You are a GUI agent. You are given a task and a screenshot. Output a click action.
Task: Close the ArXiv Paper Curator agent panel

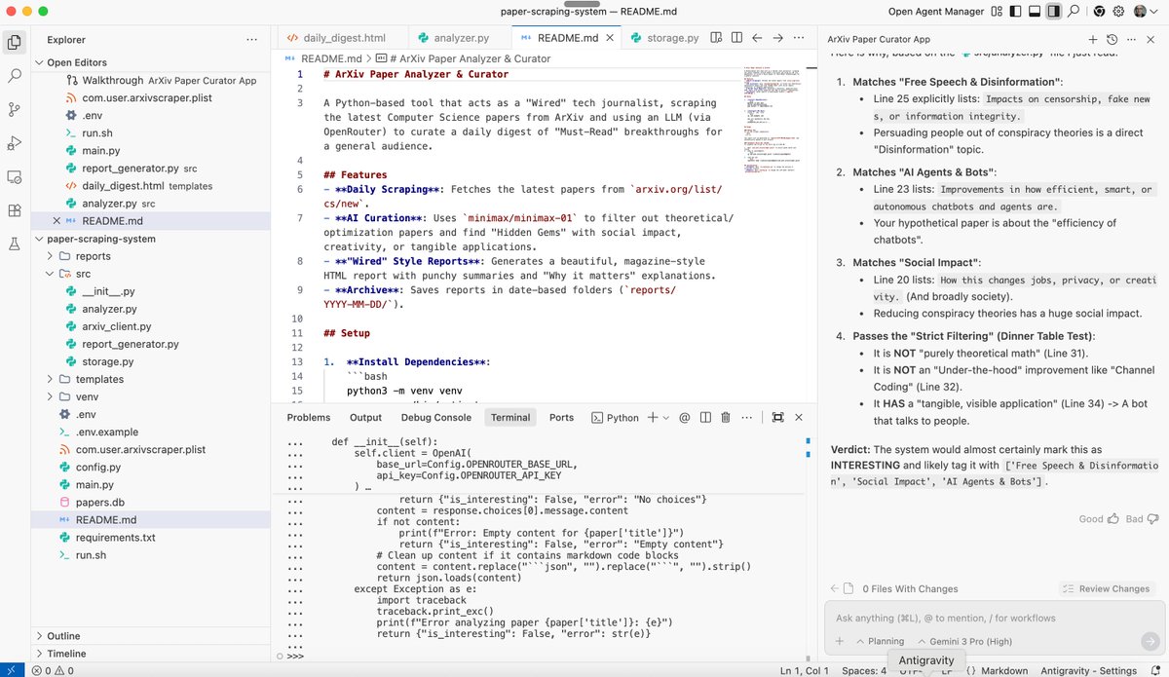tap(1151, 39)
